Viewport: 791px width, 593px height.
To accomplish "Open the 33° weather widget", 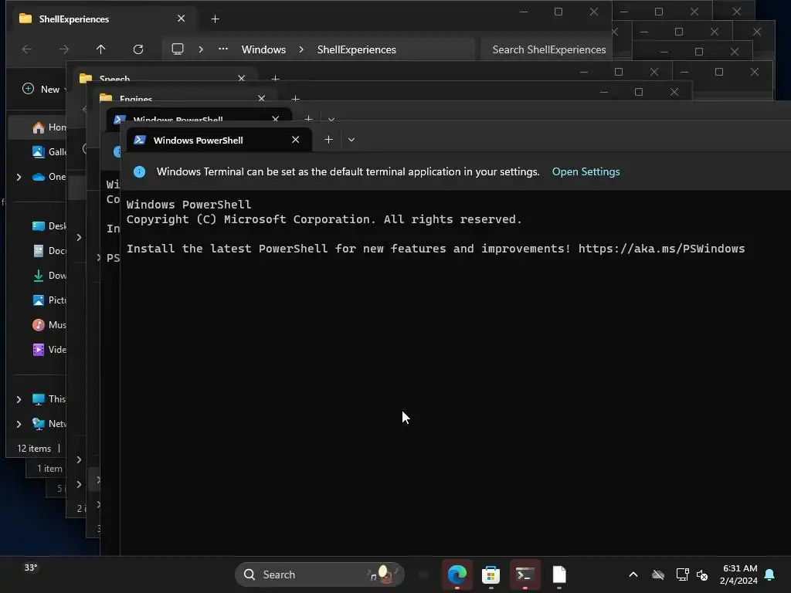I will (31, 568).
